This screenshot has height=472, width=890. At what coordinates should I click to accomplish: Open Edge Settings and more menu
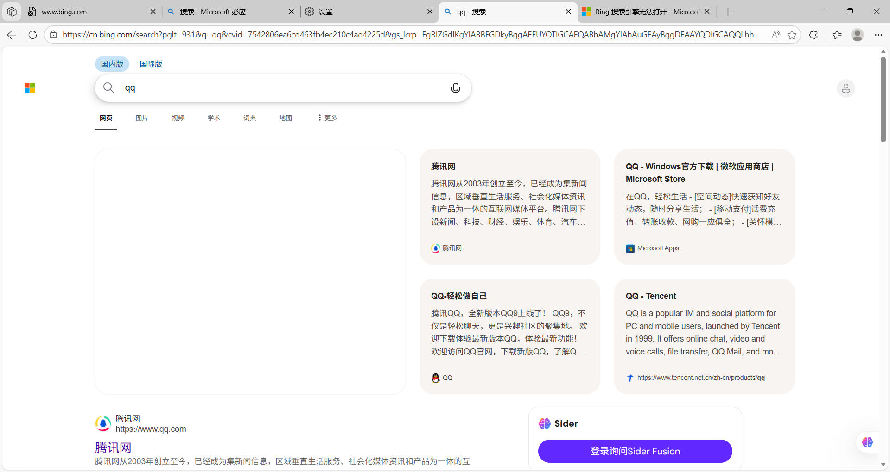tap(878, 35)
